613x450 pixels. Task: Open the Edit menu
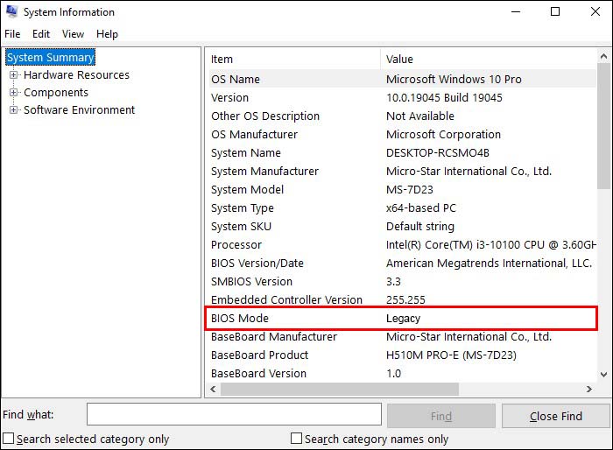(41, 34)
